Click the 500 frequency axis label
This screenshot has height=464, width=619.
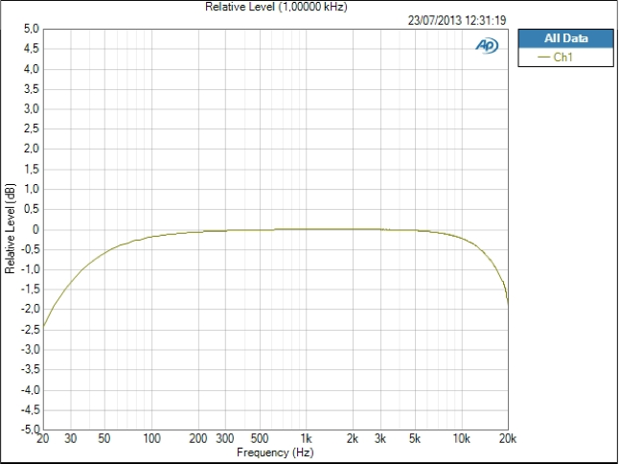[260, 438]
